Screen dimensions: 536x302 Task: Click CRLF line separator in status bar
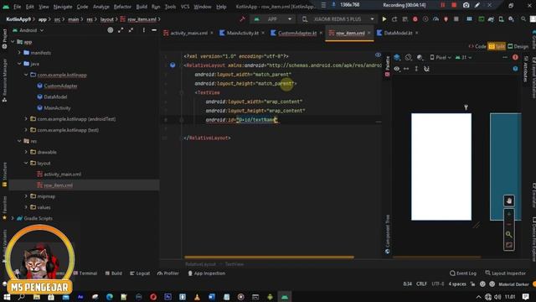pyautogui.click(x=421, y=284)
